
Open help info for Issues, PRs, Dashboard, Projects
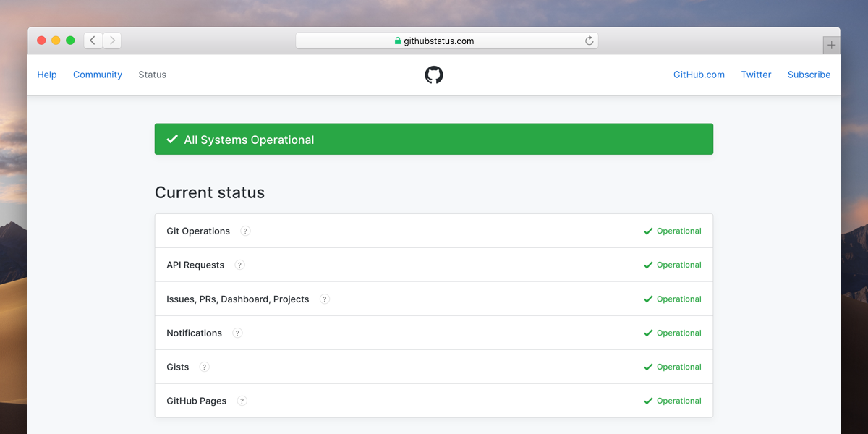[324, 299]
